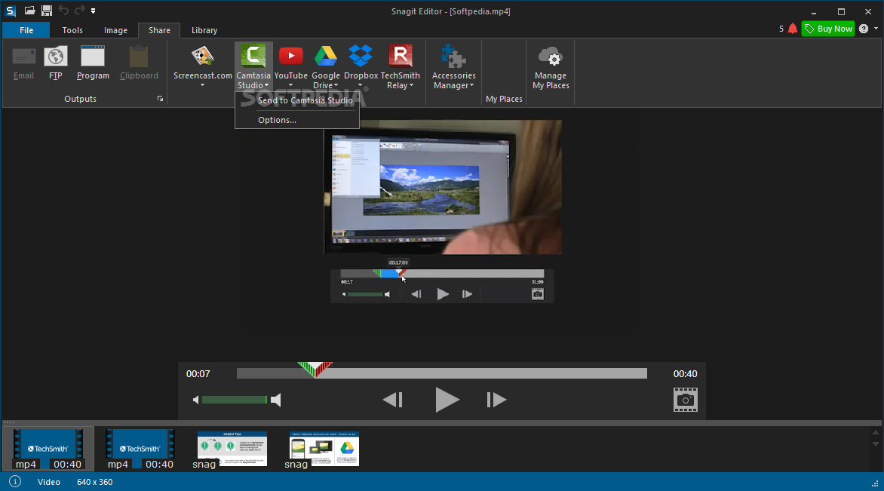Expand Outputs group dialog launcher
884x491 pixels.
(160, 99)
